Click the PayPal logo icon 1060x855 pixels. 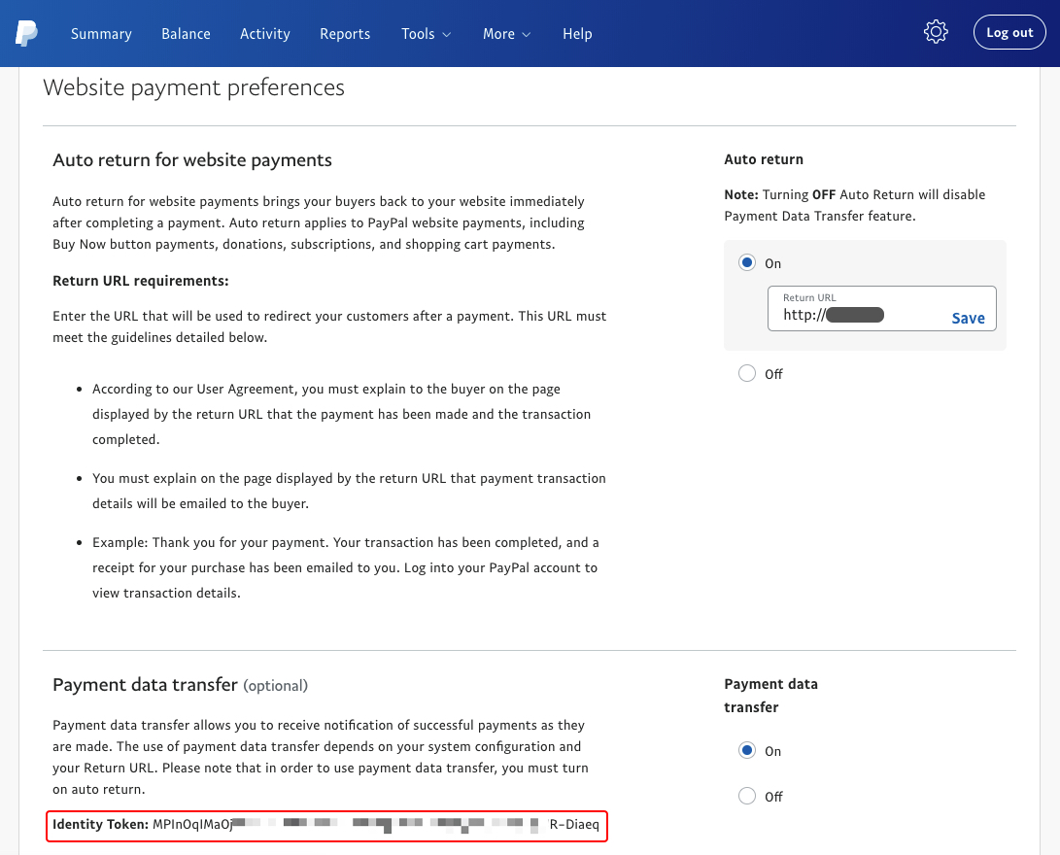pyautogui.click(x=26, y=33)
